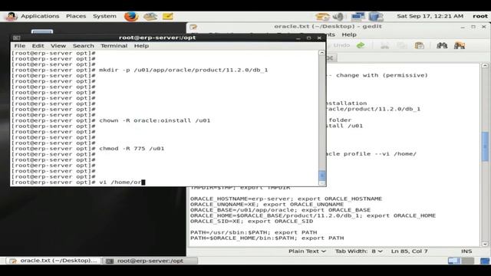Click the computer display tray icon

376,16
